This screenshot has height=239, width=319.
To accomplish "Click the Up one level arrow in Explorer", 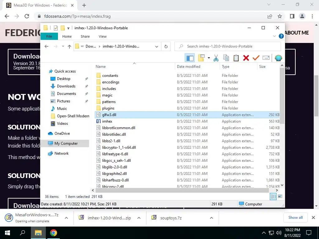I will [69, 46].
